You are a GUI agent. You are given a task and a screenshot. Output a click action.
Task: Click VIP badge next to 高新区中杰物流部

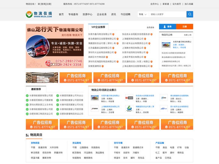pyautogui.click(x=107, y=57)
